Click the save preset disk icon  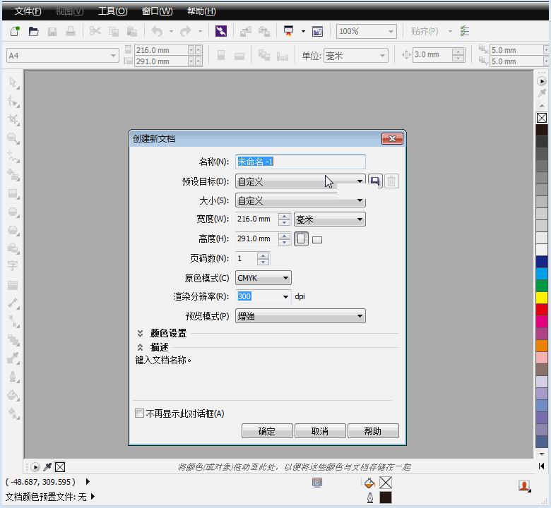(375, 181)
